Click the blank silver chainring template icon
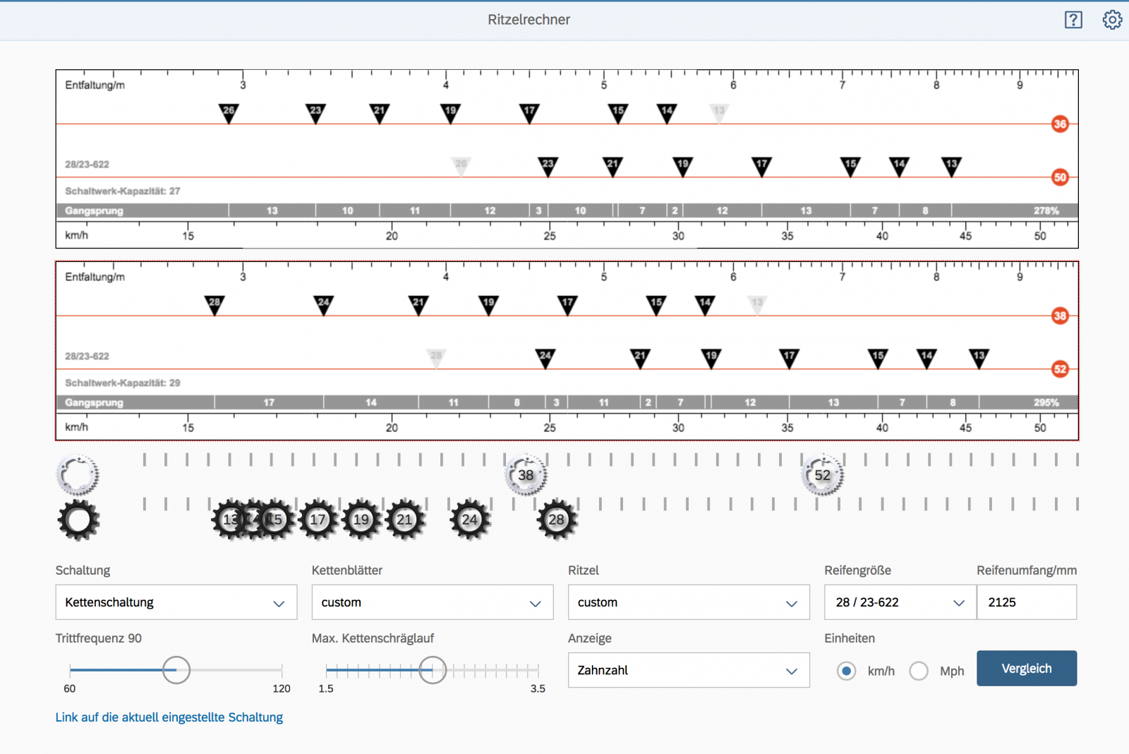Image resolution: width=1129 pixels, height=754 pixels. coord(78,475)
